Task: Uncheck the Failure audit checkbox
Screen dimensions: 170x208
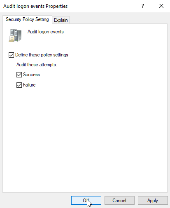Action: [19, 85]
